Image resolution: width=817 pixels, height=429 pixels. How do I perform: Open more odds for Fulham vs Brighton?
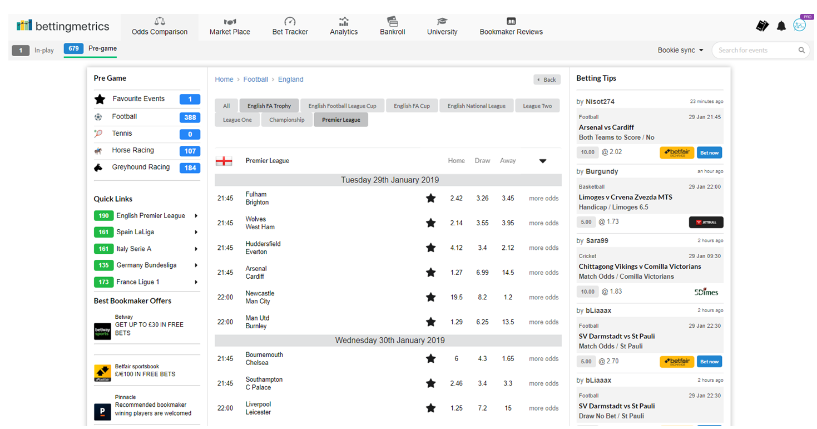pyautogui.click(x=544, y=199)
